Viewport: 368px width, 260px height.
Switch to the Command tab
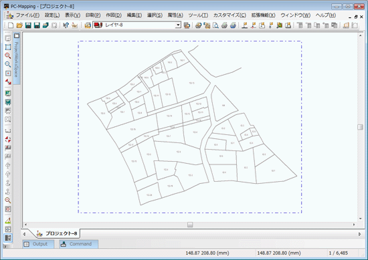(78, 244)
